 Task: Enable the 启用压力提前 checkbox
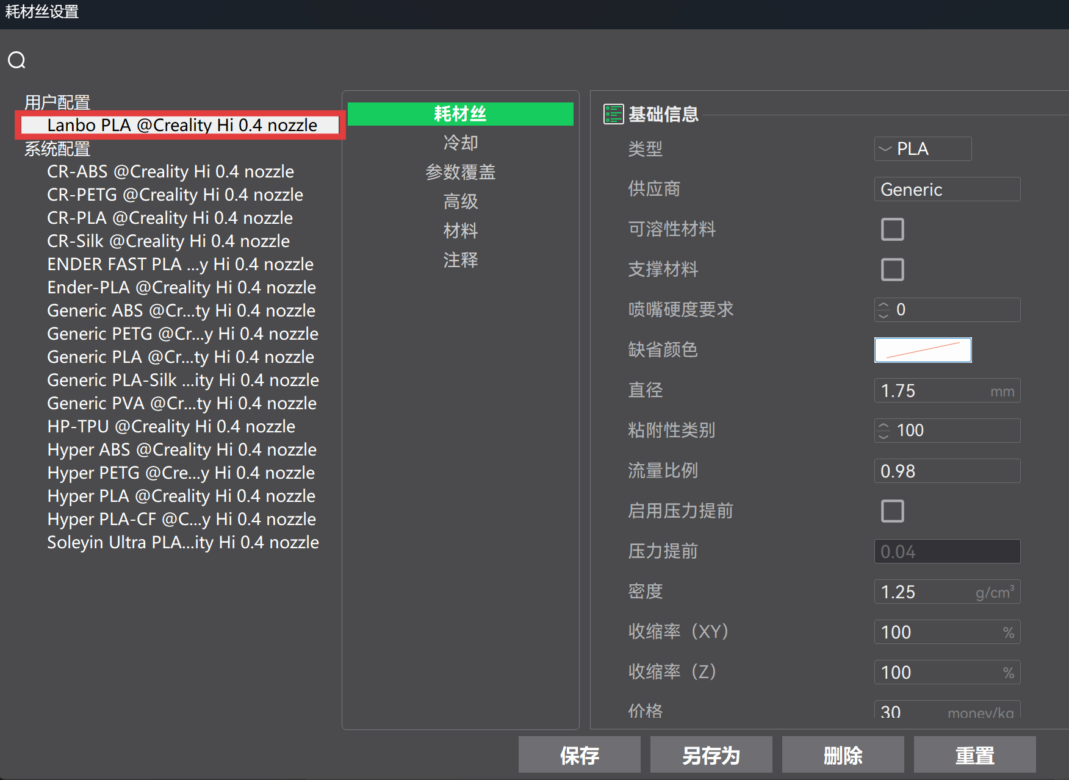(x=892, y=511)
